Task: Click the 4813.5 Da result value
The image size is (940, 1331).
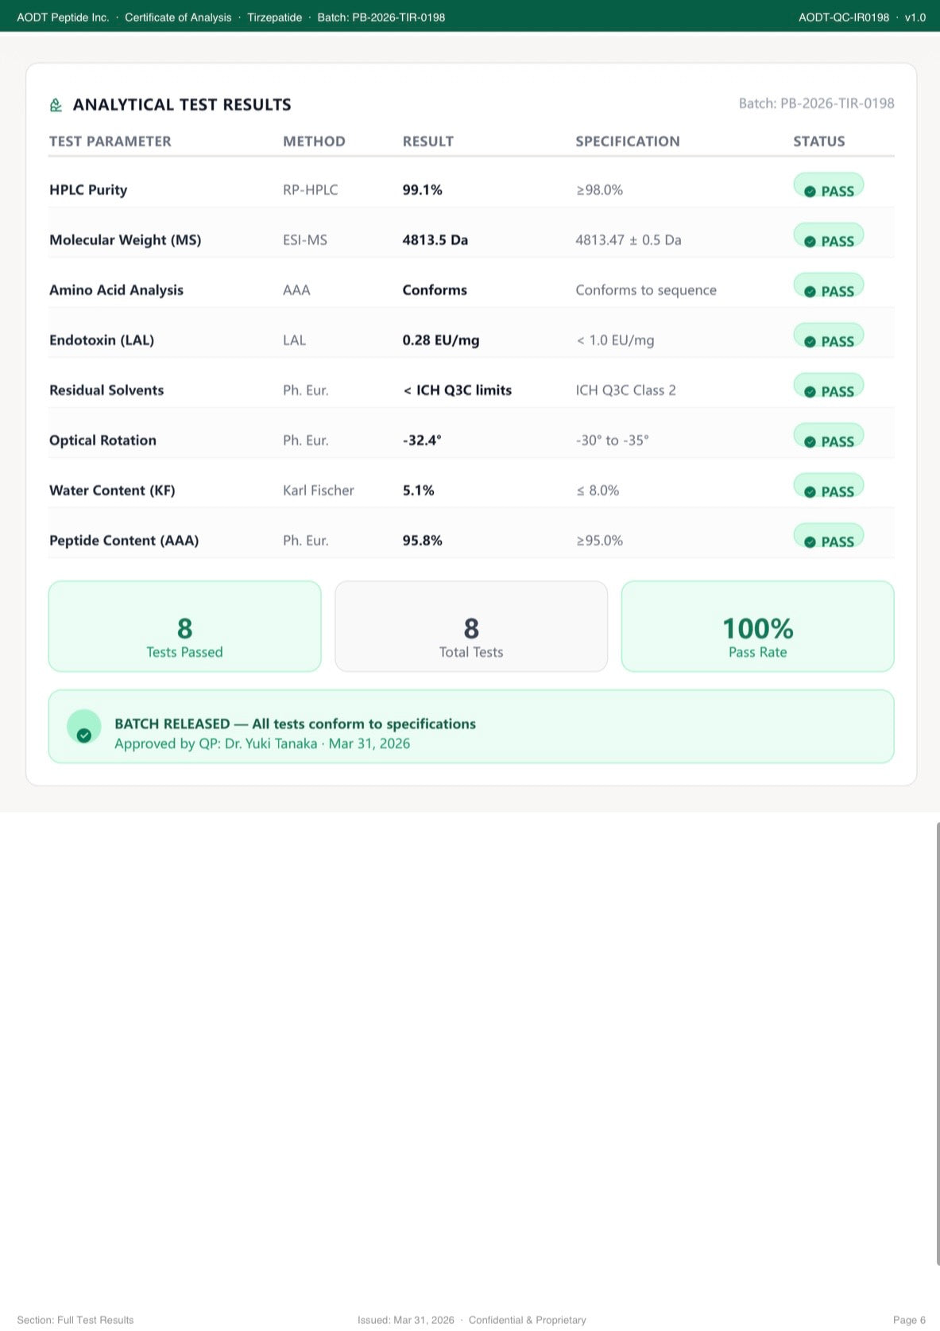Action: (x=435, y=240)
